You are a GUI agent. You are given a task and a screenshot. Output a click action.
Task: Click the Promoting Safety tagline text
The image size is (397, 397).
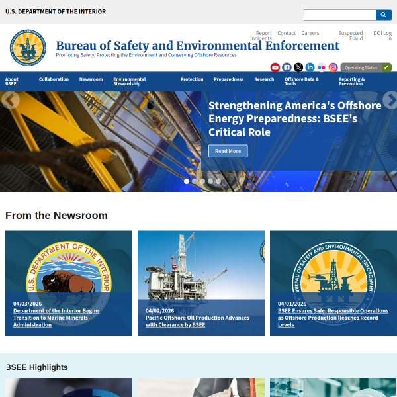pos(146,55)
